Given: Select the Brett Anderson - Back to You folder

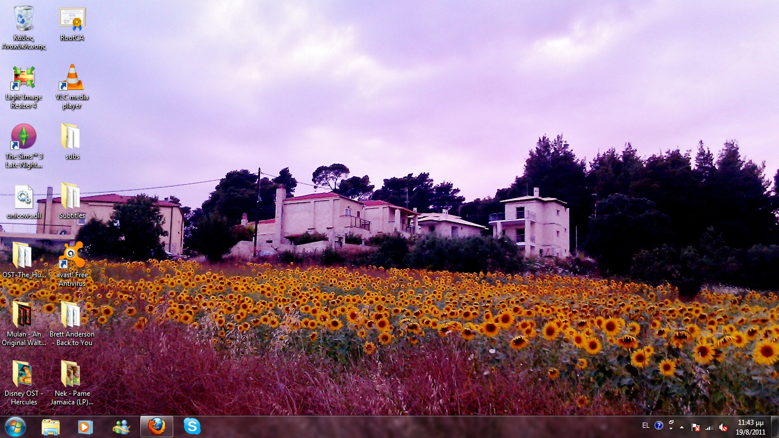Looking at the screenshot, I should 72,324.
